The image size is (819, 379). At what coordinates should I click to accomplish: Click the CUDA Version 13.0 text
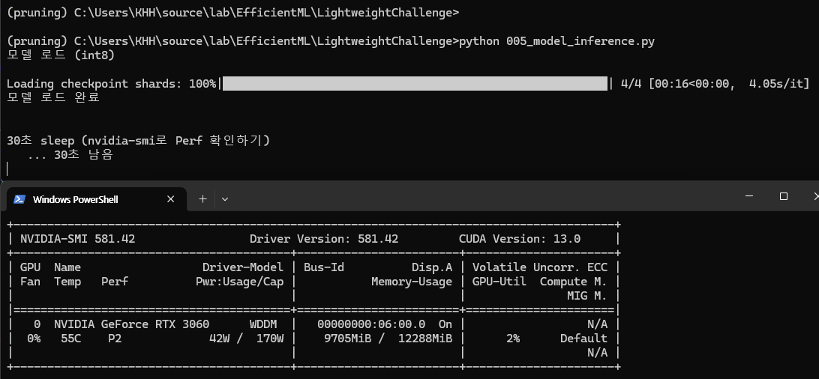click(520, 239)
